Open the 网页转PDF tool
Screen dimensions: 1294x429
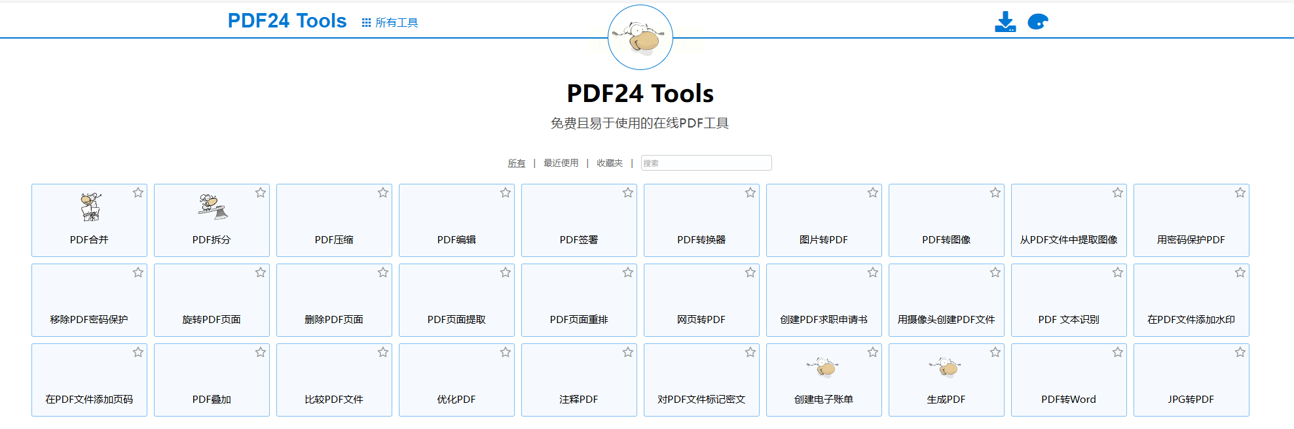tap(701, 300)
